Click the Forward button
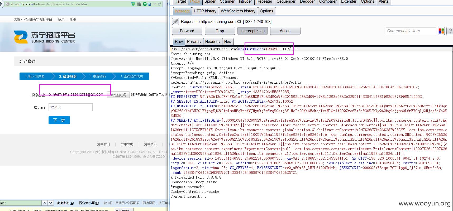The width and height of the screenshot is (453, 211). [187, 31]
